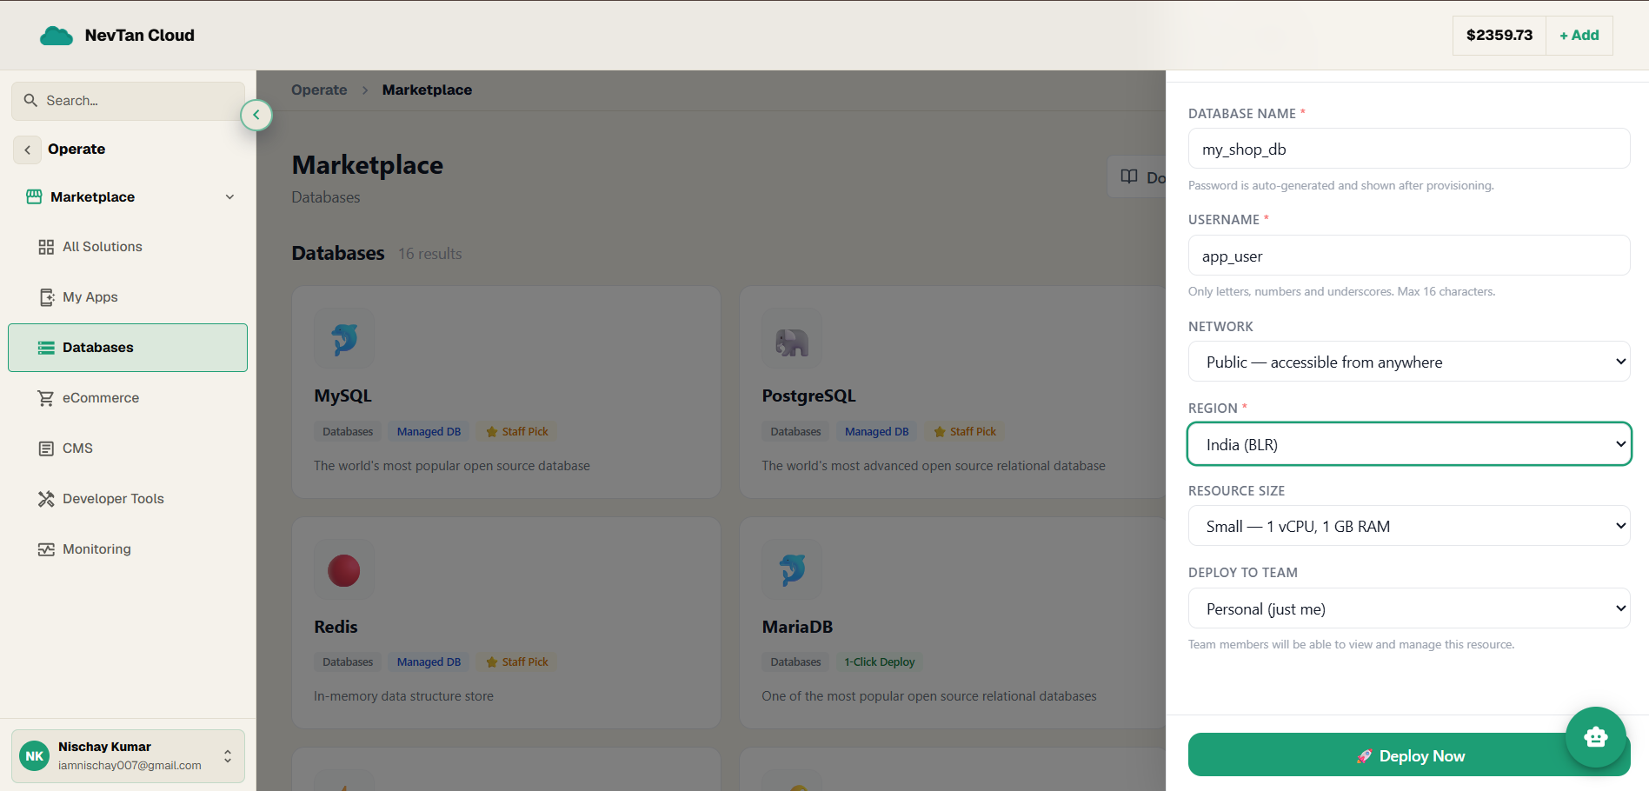The width and height of the screenshot is (1649, 791).
Task: Click the Staff Pick tag on PostgreSQL
Action: click(x=965, y=432)
